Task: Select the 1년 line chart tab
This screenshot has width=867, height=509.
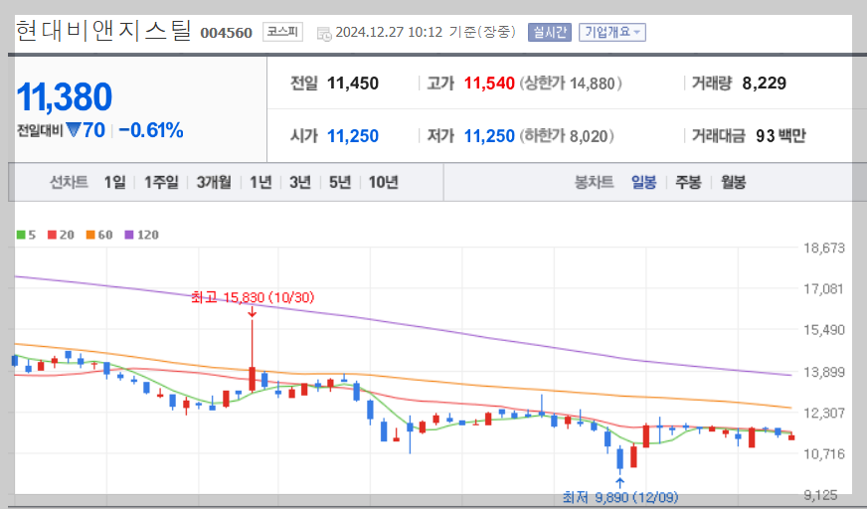Action: 260,182
